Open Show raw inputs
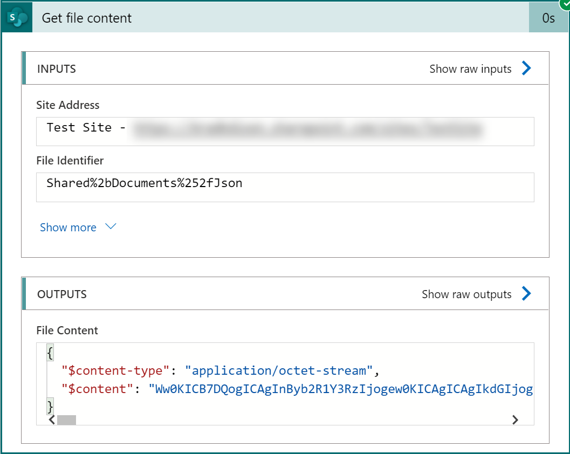Image resolution: width=570 pixels, height=454 pixels. (x=470, y=69)
